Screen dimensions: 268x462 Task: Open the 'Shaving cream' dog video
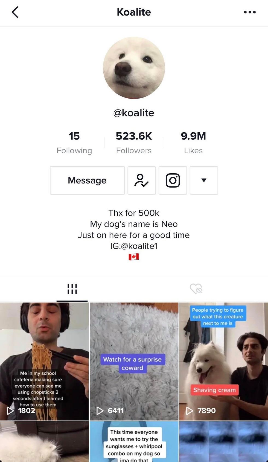coord(224,361)
